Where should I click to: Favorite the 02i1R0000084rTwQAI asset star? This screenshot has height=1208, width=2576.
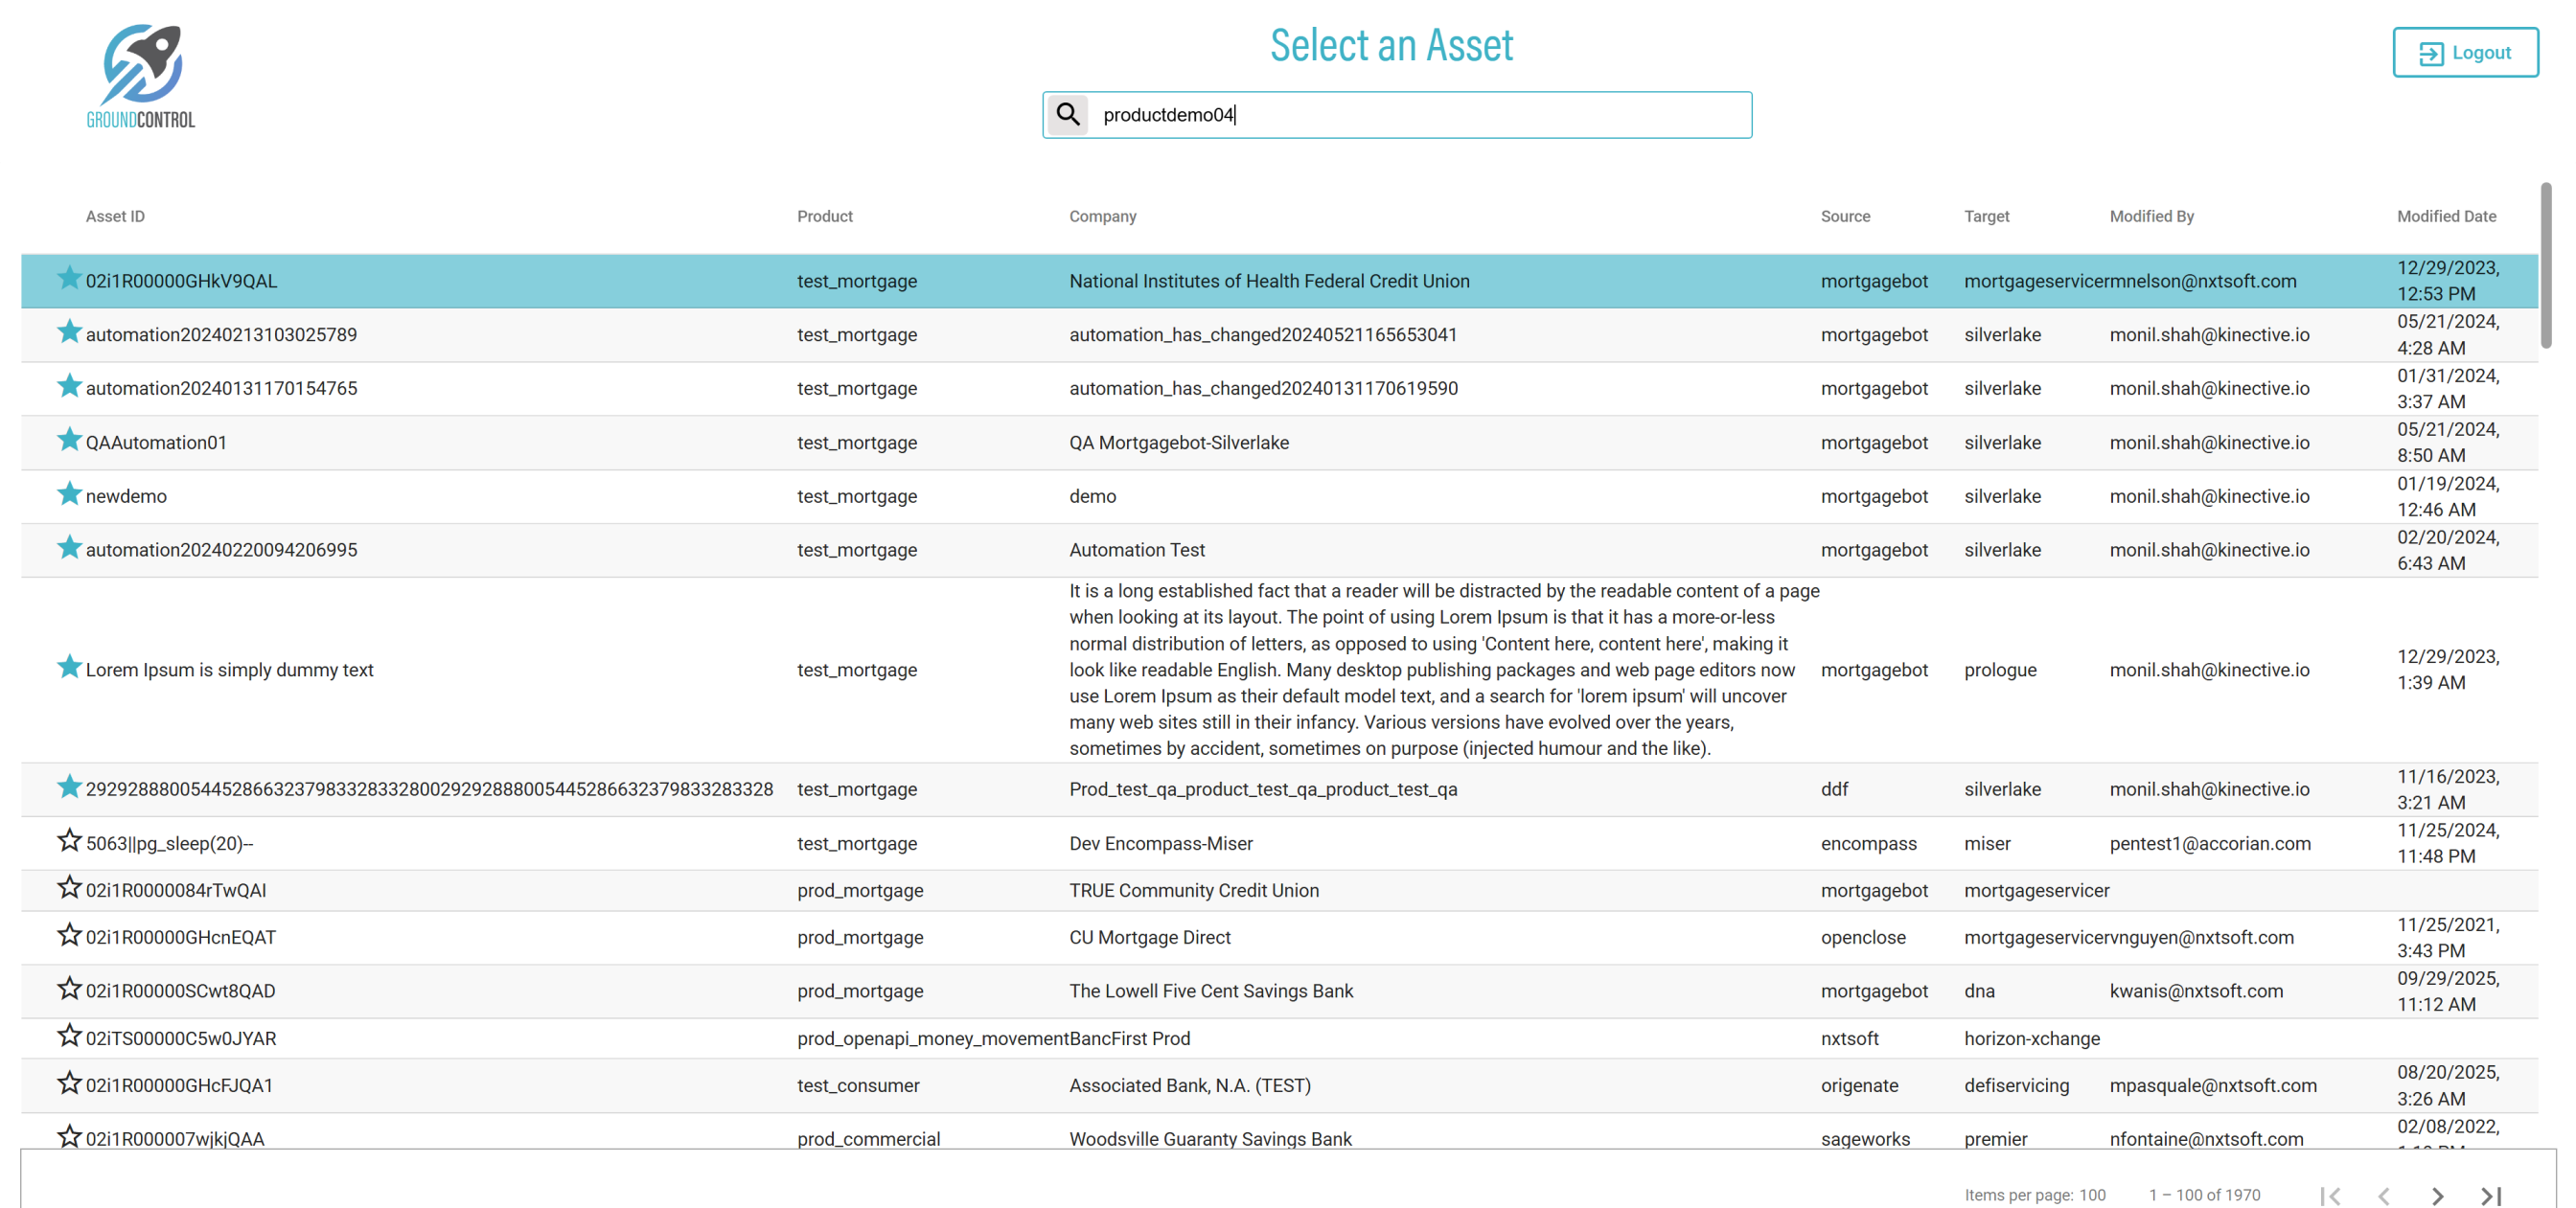click(68, 888)
